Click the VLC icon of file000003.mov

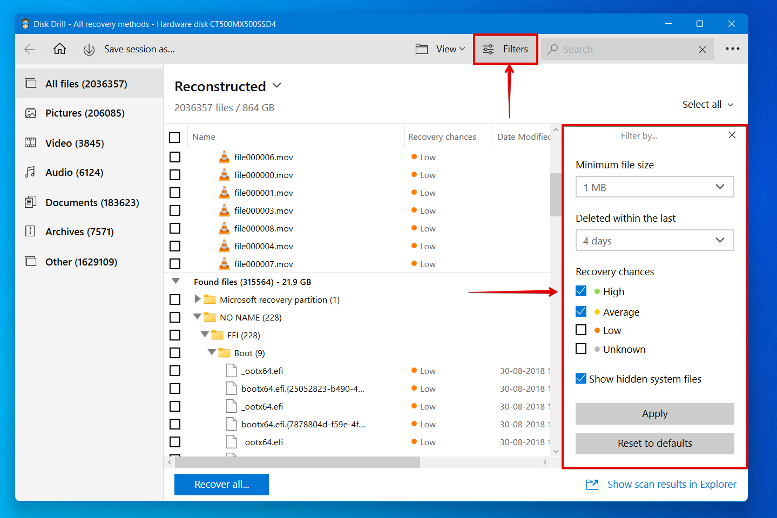pos(224,210)
